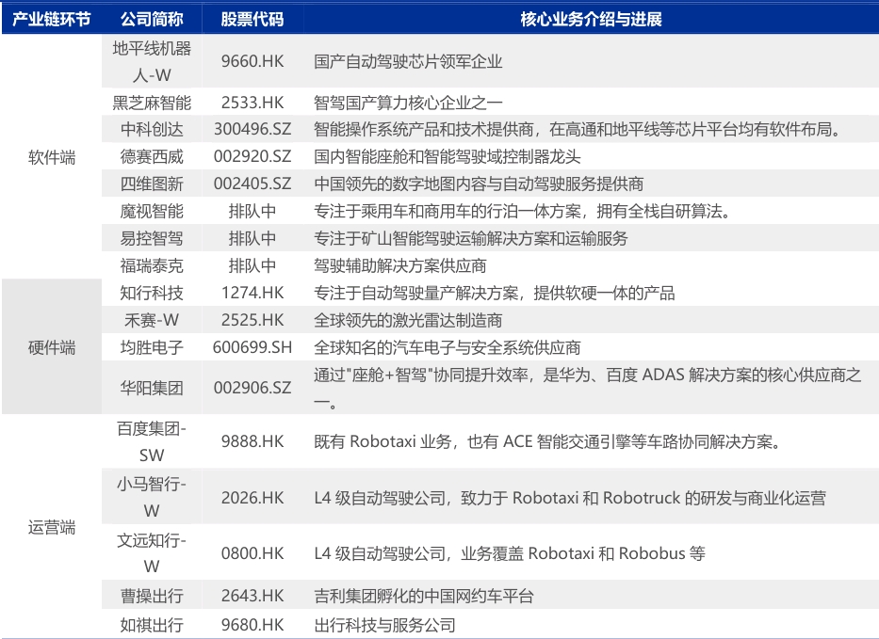
Task: Click 排队中 in the 易控智驾 row
Action: tap(252, 239)
